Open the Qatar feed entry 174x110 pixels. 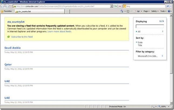point(8,64)
